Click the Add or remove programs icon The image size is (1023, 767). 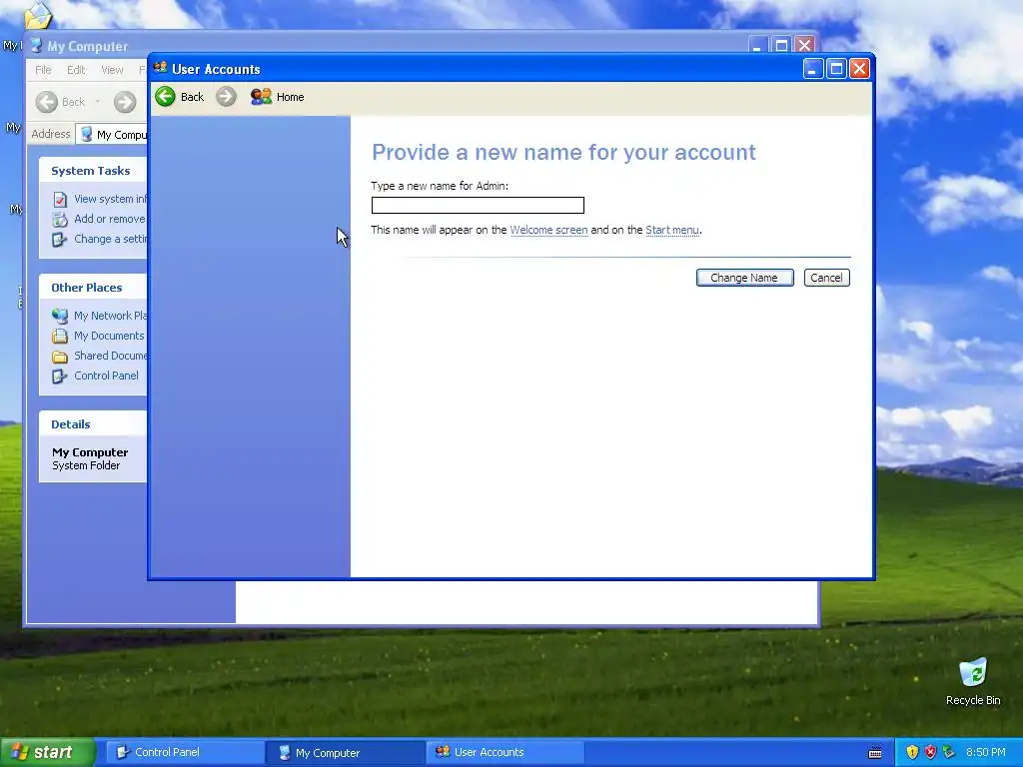(x=59, y=219)
